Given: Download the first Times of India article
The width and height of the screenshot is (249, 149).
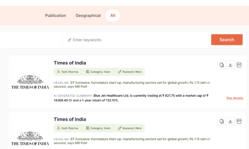Looking at the screenshot, I should (x=230, y=65).
